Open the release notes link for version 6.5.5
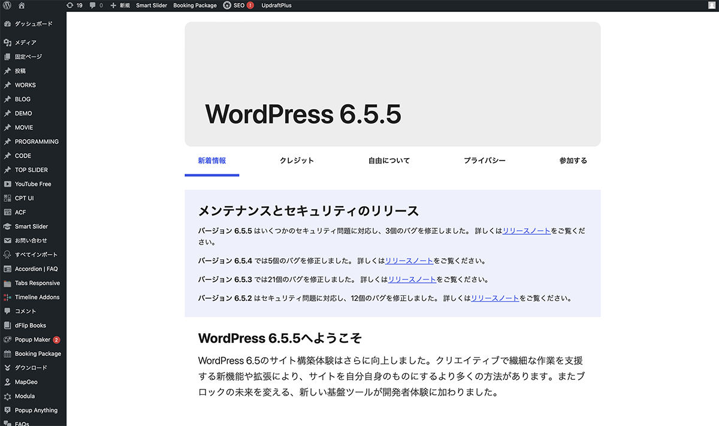 [x=527, y=231]
